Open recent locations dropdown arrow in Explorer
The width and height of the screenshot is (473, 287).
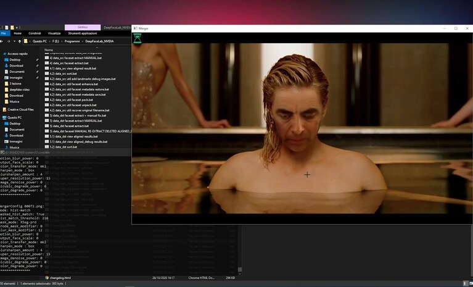tap(14, 41)
